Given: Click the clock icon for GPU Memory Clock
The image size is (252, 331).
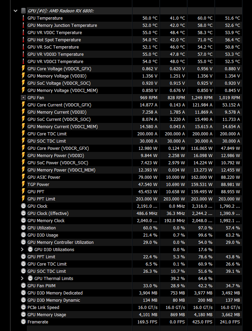Looking at the screenshot, I should tap(23, 220).
